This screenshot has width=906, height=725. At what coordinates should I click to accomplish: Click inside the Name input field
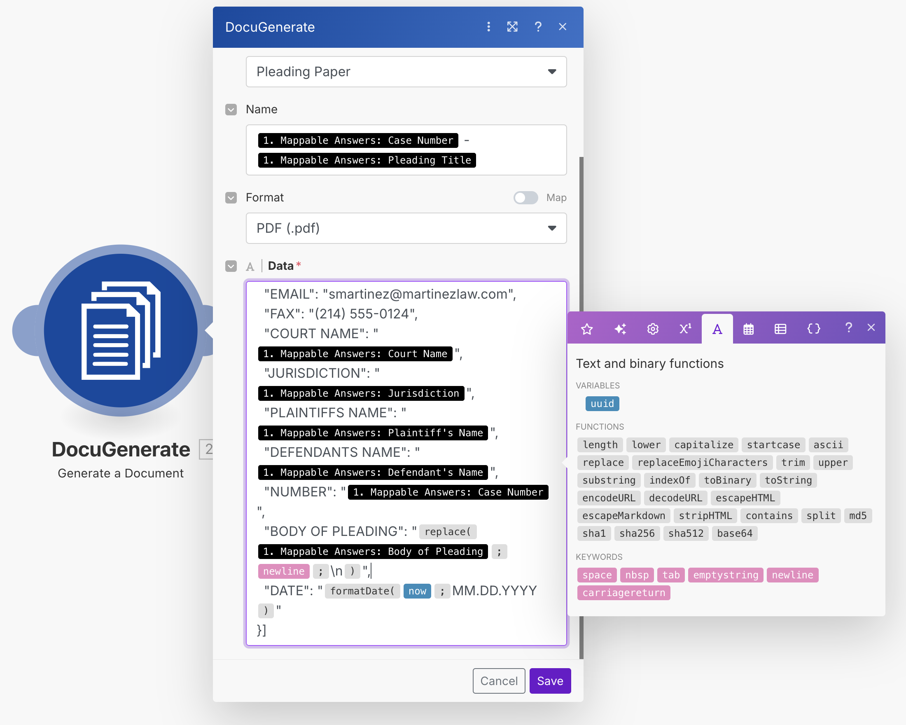point(406,150)
